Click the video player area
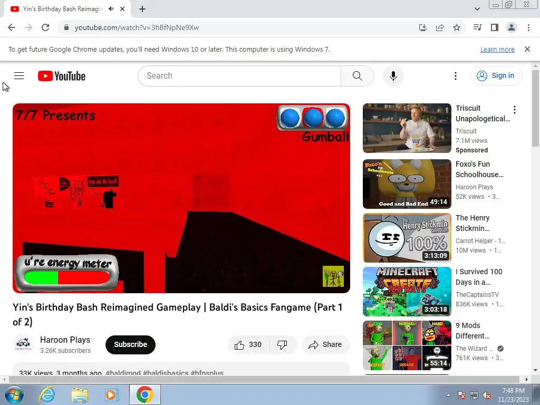The height and width of the screenshot is (405, 540). [x=181, y=198]
